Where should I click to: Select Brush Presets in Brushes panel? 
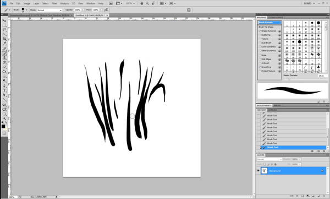coord(269,23)
